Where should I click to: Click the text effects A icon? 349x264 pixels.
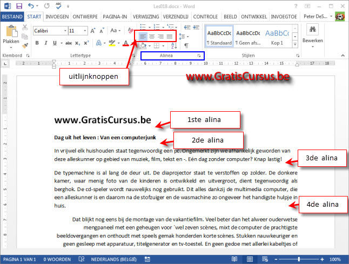pyautogui.click(x=99, y=43)
